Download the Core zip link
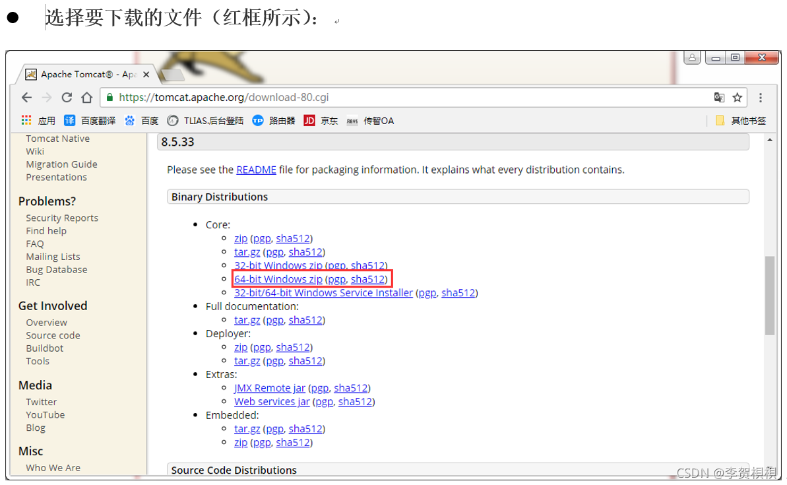The image size is (787, 485). point(241,238)
